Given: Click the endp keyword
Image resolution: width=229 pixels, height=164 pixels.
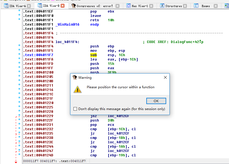Looking at the screenshot, I should point(94,25).
